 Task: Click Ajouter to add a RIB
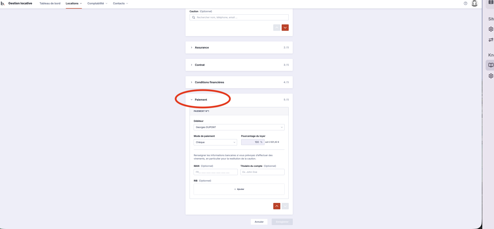(x=239, y=189)
